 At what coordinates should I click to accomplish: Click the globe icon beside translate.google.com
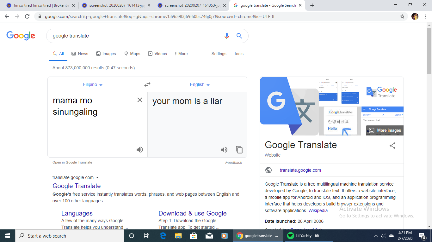point(268,170)
